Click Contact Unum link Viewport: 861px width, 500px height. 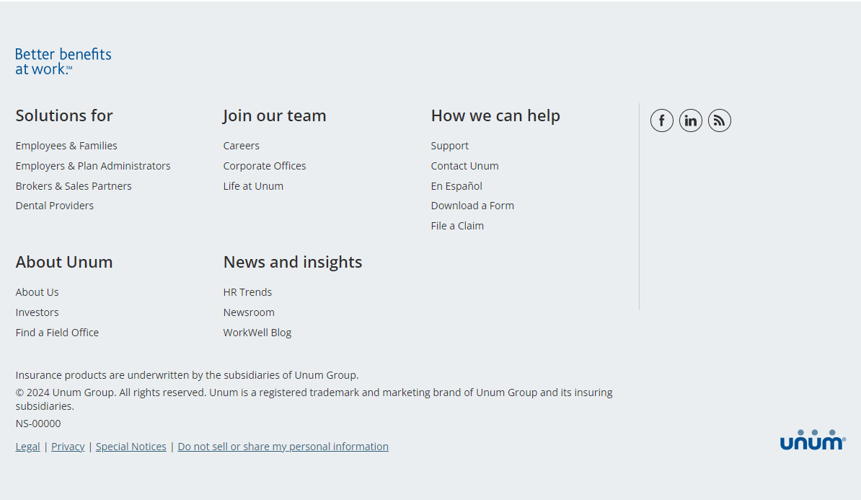(464, 166)
